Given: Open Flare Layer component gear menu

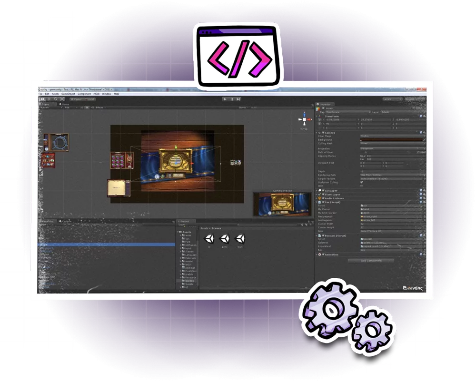Looking at the screenshot, I should point(425,195).
